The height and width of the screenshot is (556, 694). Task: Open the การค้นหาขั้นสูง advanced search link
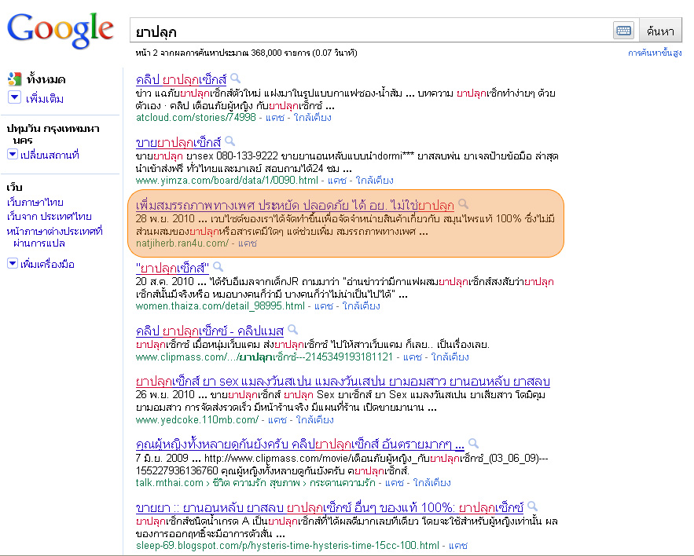click(655, 53)
